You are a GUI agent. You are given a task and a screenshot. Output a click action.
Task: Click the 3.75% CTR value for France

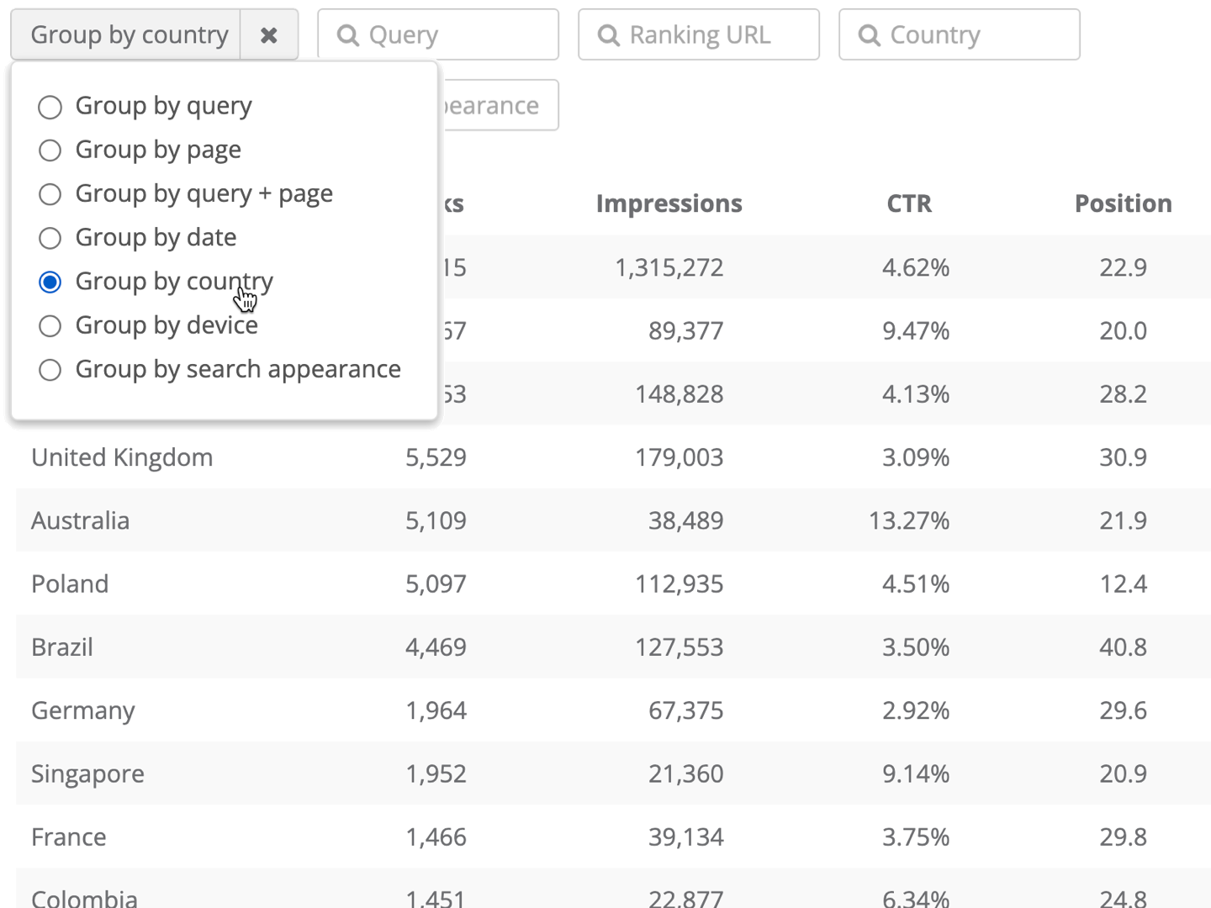click(916, 837)
